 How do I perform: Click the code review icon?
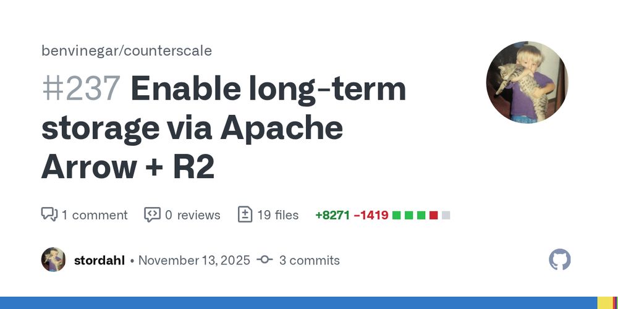[152, 214]
